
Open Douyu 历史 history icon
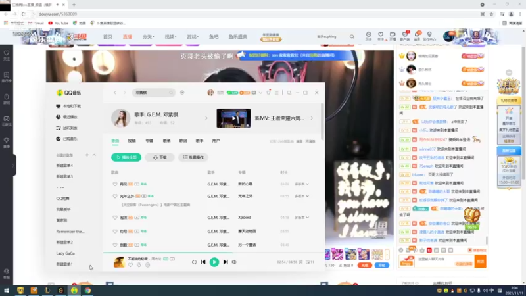click(368, 36)
